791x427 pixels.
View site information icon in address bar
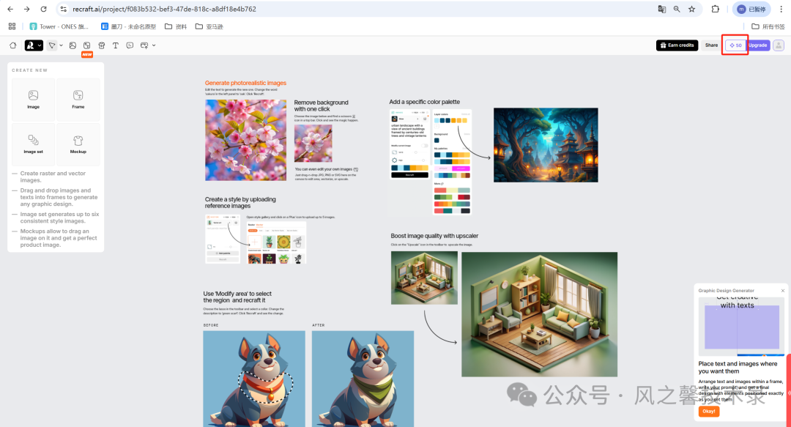coord(64,9)
